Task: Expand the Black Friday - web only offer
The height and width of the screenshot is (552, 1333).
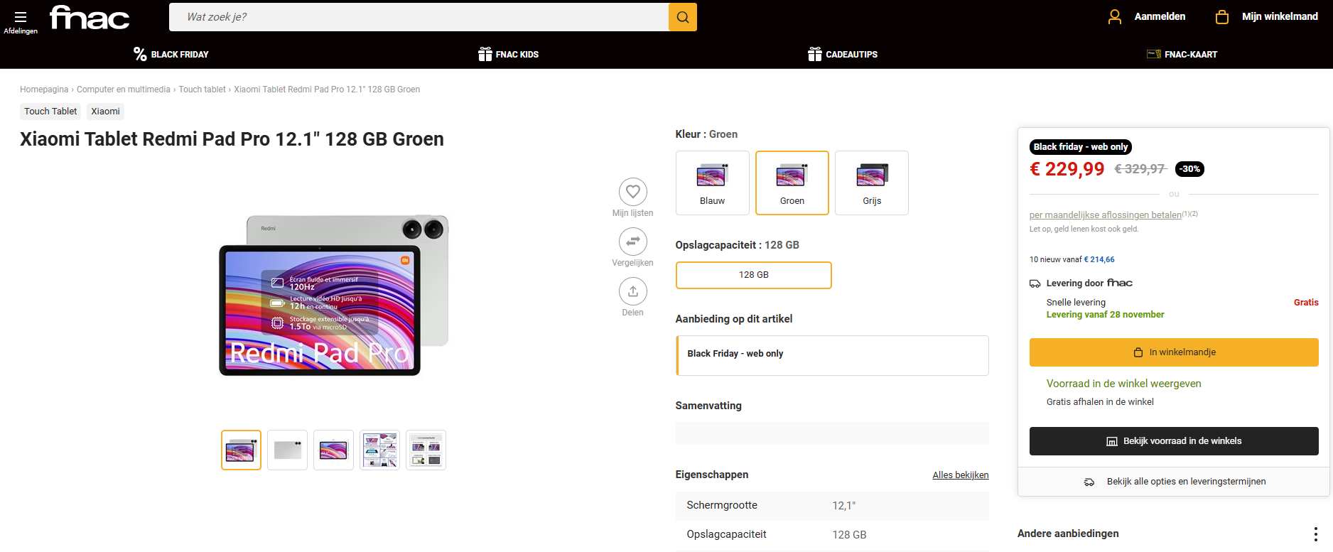Action: pyautogui.click(x=831, y=355)
